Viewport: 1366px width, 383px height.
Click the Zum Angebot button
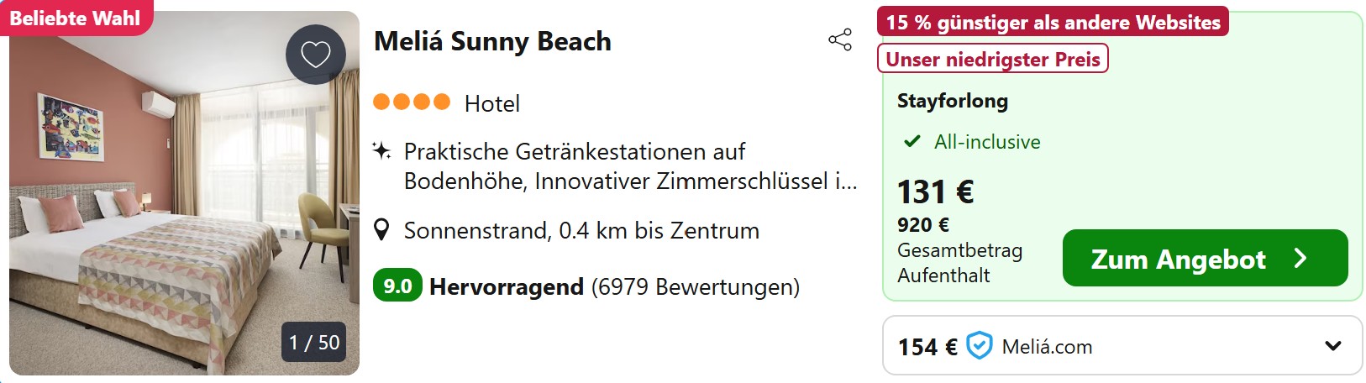click(1205, 258)
